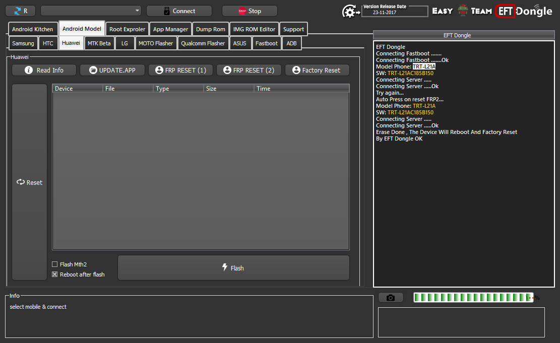Click the Device column header
The width and height of the screenshot is (560, 343).
click(x=78, y=89)
